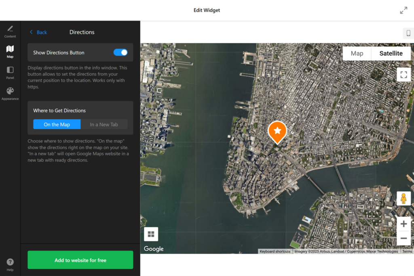
Task: Click the orange star location marker
Action: click(277, 131)
